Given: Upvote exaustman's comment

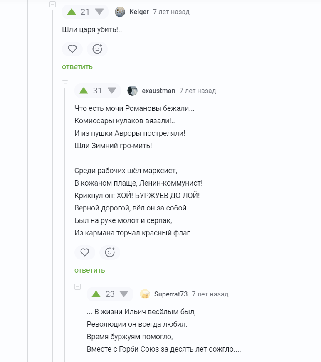Looking at the screenshot, I should pyautogui.click(x=84, y=90).
